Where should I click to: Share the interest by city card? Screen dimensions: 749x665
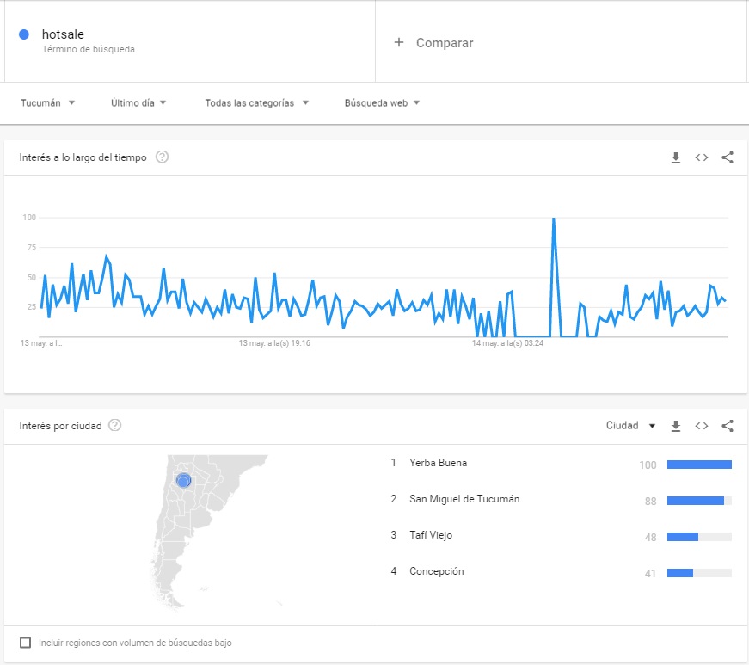point(728,426)
